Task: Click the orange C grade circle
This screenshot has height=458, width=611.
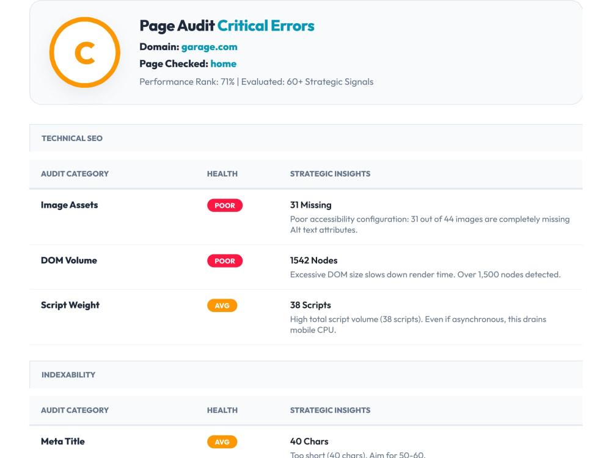Action: 84,52
